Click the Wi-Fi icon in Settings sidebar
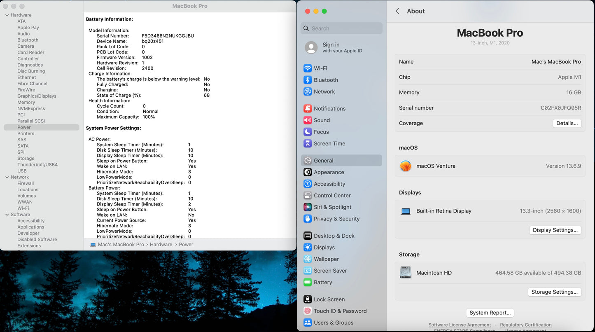This screenshot has height=332, width=595. click(x=308, y=68)
